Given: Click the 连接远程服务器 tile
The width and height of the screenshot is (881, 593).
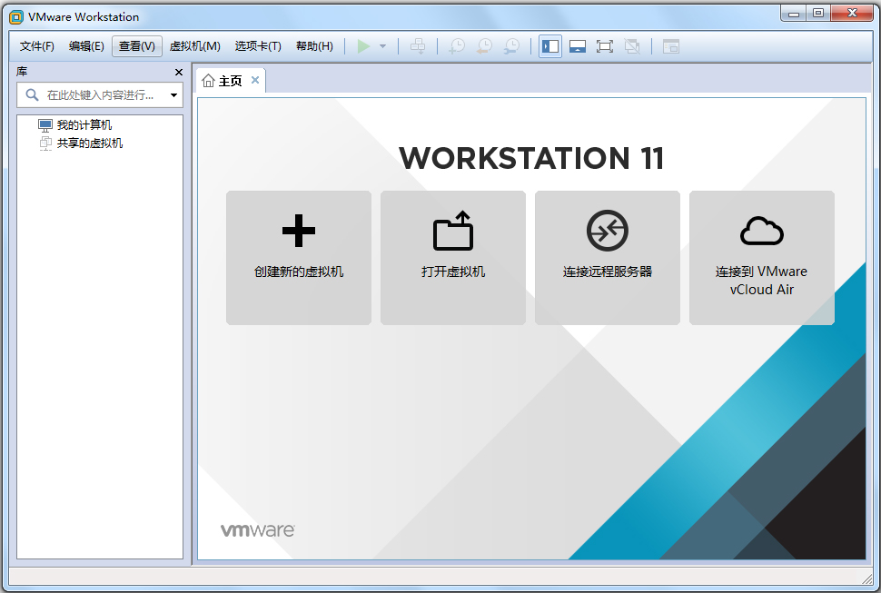Looking at the screenshot, I should (x=608, y=258).
